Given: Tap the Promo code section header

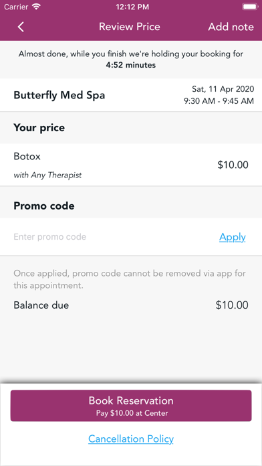Looking at the screenshot, I should coord(44,206).
